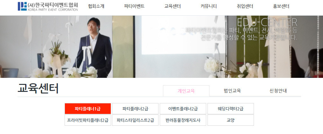Screen dimensions: 323x134
Task: Select the 반려동물장례지도사 button
Action: (x=183, y=120)
